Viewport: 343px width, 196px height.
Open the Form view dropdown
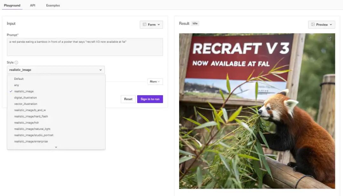[151, 25]
